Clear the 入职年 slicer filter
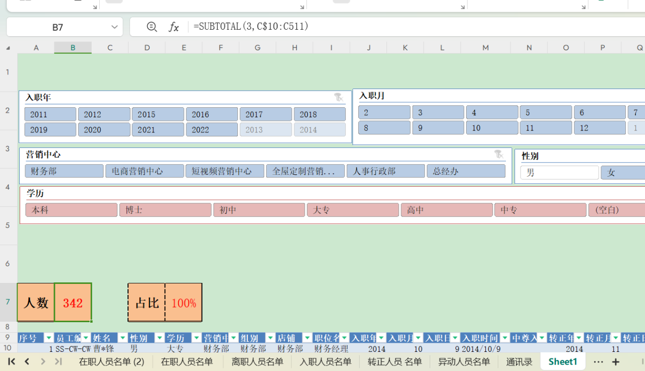 tap(339, 97)
